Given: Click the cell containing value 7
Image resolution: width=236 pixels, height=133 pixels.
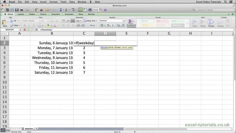Looking at the screenshot, I should point(84,72).
